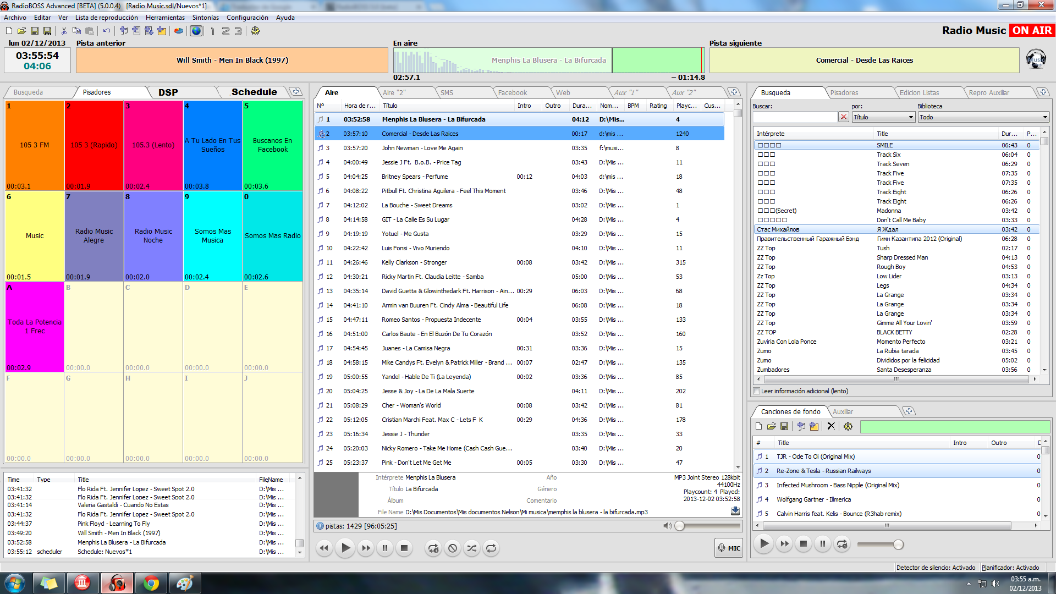Toggle repeat playlist in main player
The height and width of the screenshot is (594, 1056).
coord(491,548)
